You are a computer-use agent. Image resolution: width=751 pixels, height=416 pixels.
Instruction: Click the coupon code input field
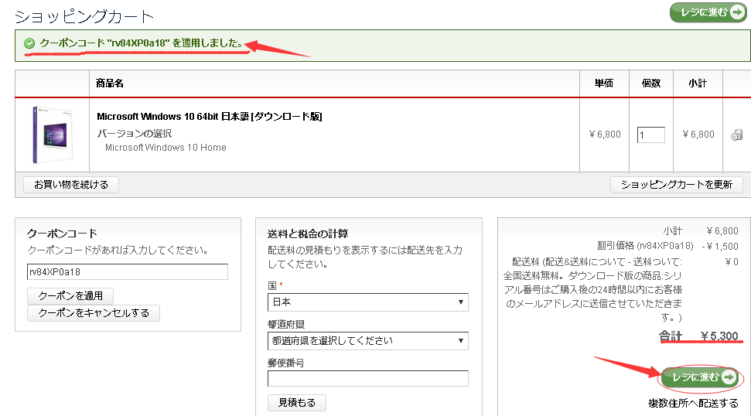[x=128, y=272]
